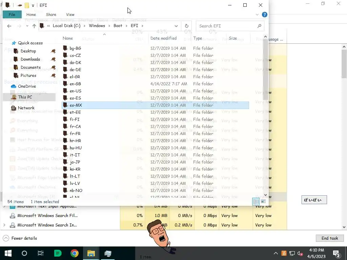Select the fr-FR folder
This screenshot has height=260, width=347.
(x=75, y=133)
